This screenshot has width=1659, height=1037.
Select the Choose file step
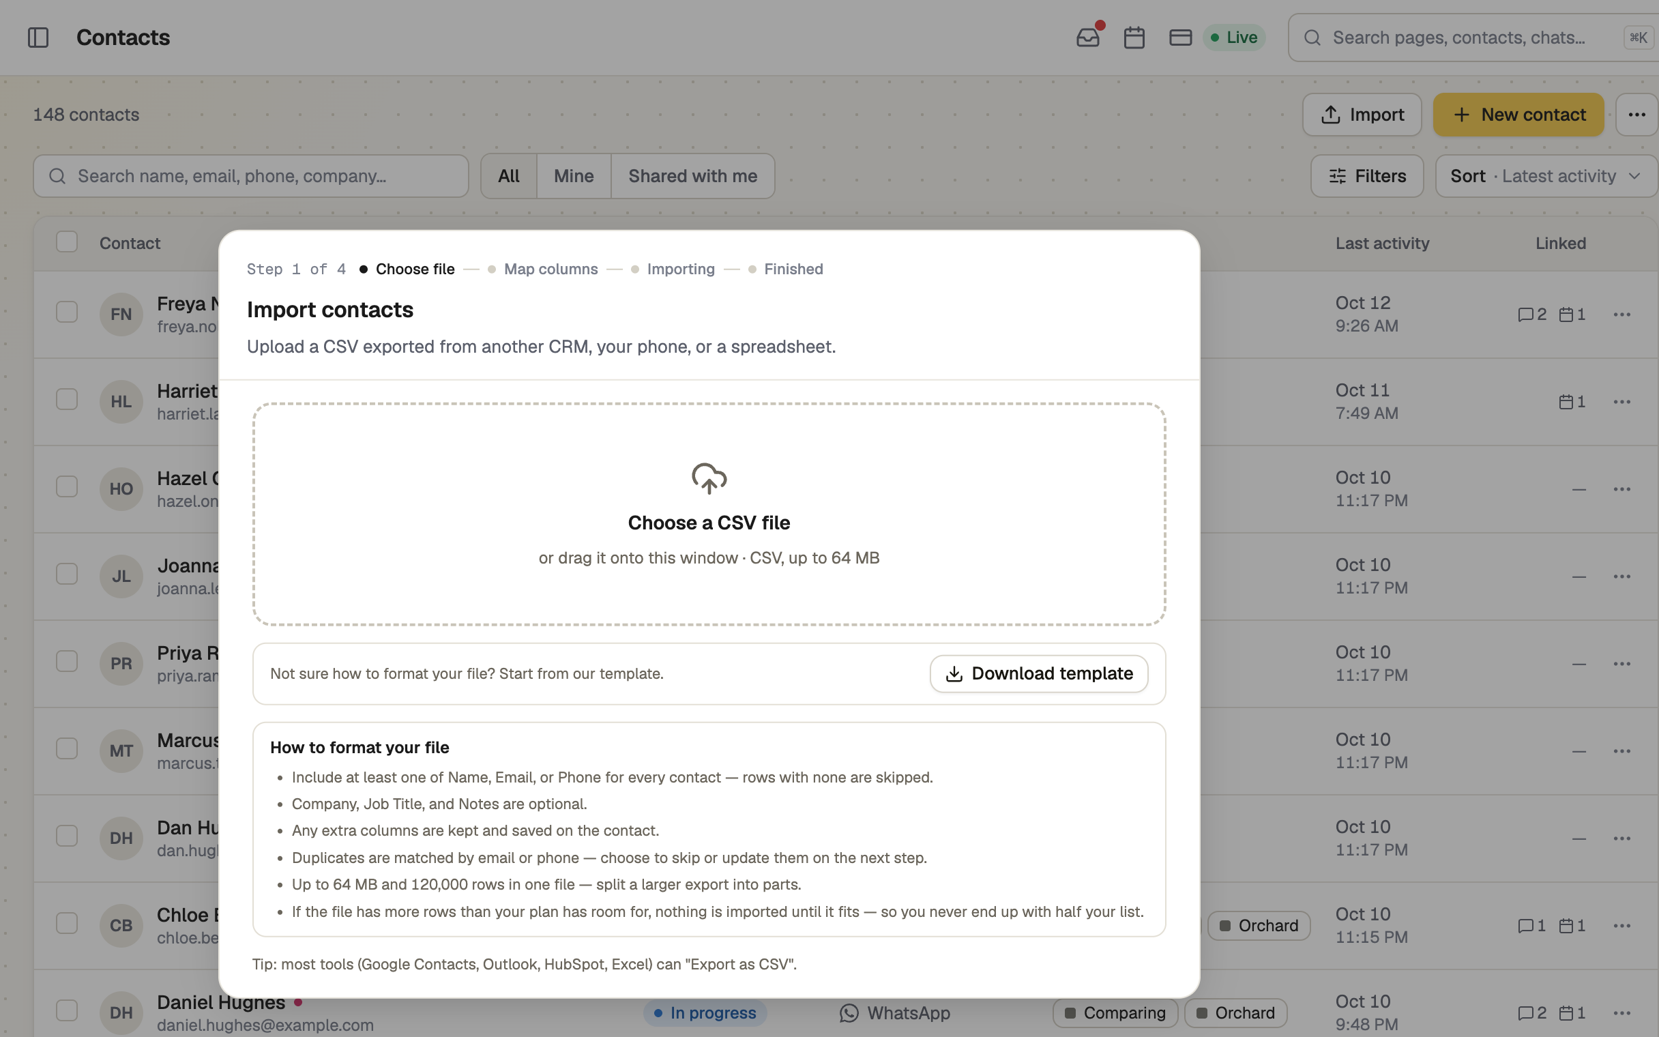coord(407,269)
